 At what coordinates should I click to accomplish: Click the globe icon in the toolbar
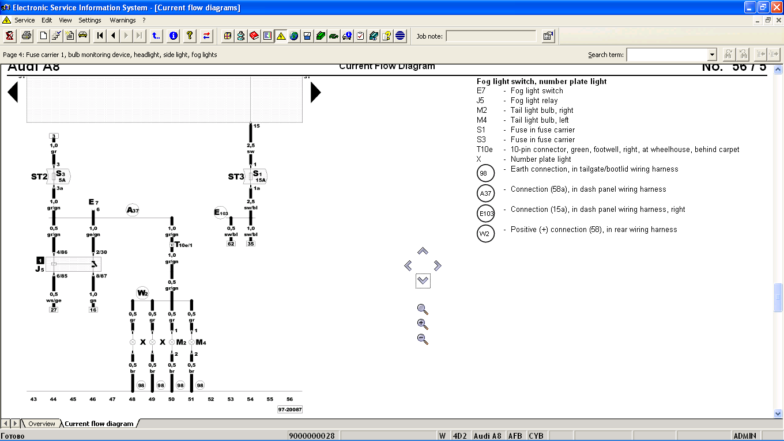click(294, 36)
